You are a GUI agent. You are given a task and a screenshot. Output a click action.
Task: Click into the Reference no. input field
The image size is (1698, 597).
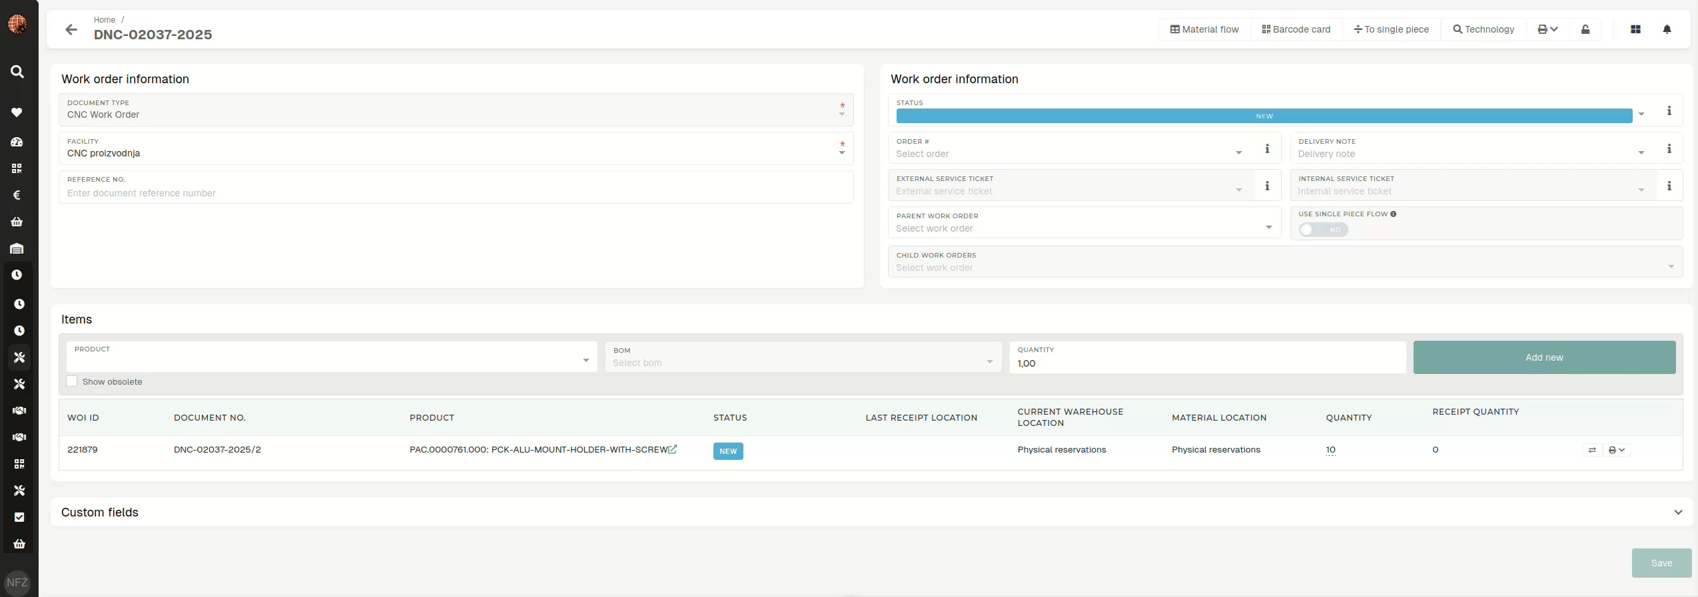pos(456,187)
